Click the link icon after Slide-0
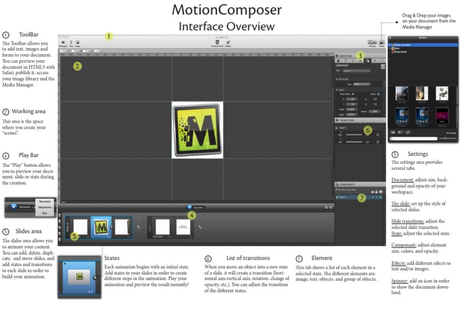This screenshot has width=462, height=327. (x=138, y=227)
